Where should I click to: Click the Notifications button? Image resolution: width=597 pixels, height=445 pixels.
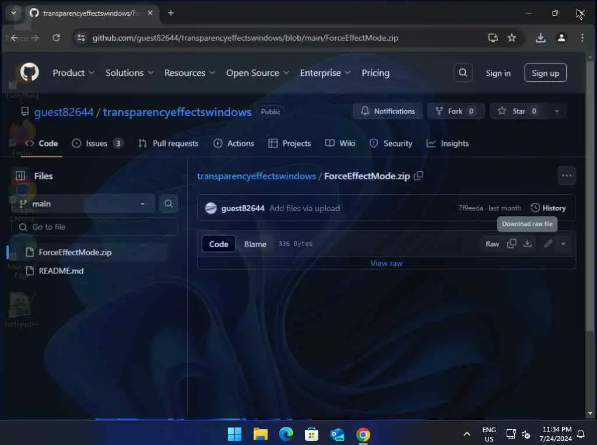click(388, 111)
